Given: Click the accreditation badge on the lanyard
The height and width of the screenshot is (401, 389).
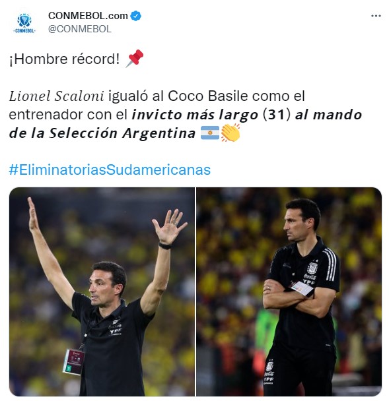Looking at the screenshot, I should (x=74, y=362).
